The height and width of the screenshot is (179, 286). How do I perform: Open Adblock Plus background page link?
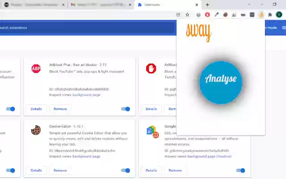click(x=86, y=95)
